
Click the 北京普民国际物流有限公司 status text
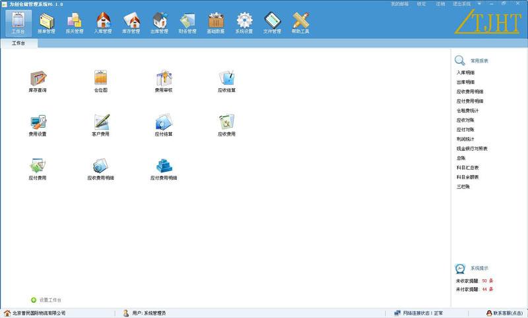click(39, 313)
